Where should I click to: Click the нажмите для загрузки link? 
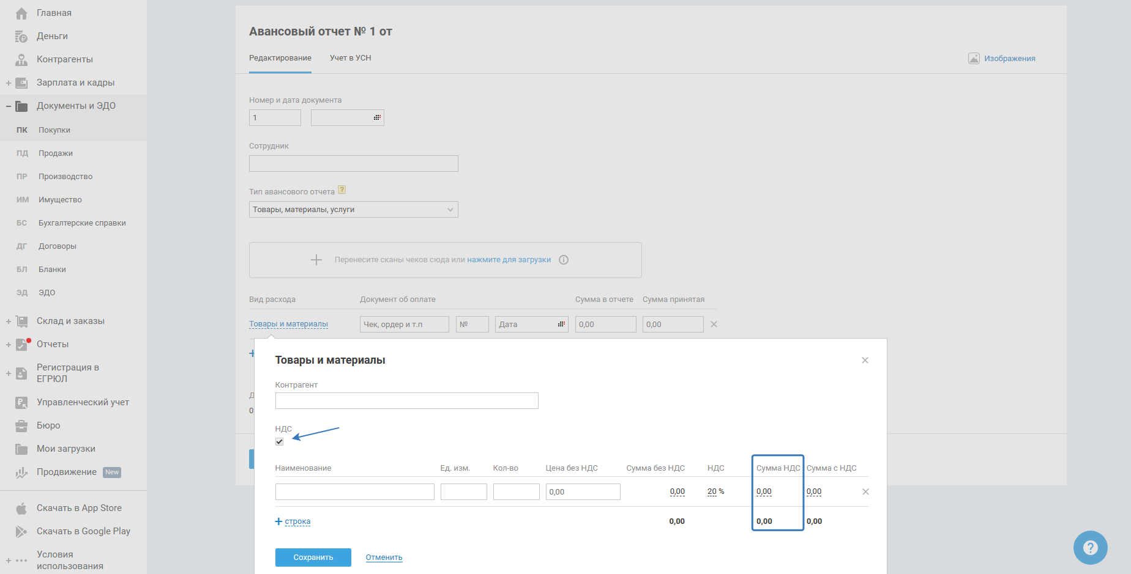(509, 260)
